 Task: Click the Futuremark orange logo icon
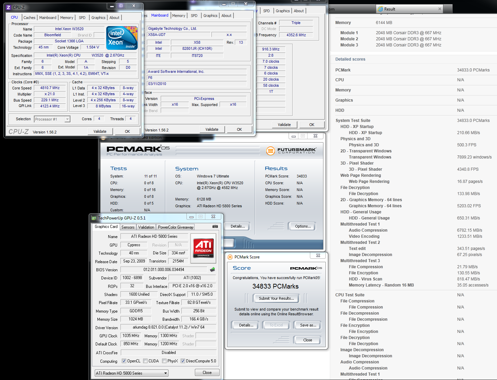coord(270,151)
